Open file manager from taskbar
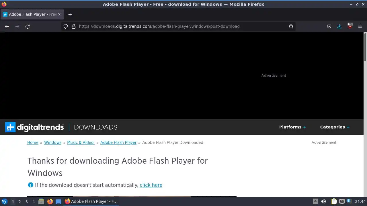This screenshot has width=367, height=206. [x=41, y=201]
